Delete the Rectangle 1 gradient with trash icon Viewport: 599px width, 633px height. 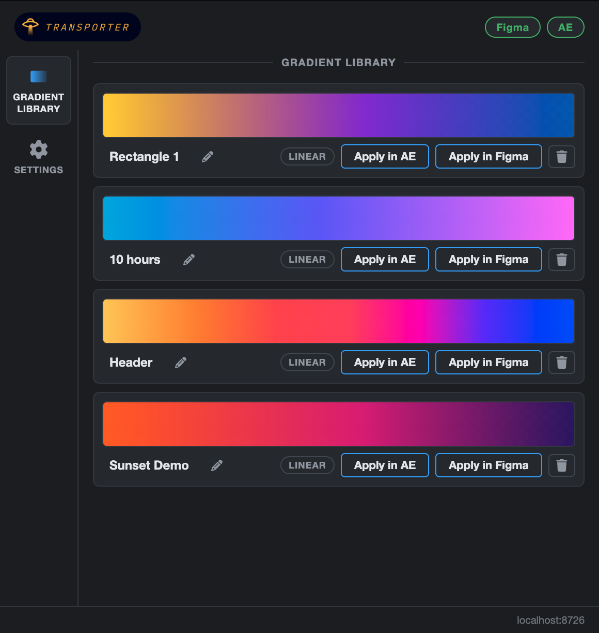562,157
